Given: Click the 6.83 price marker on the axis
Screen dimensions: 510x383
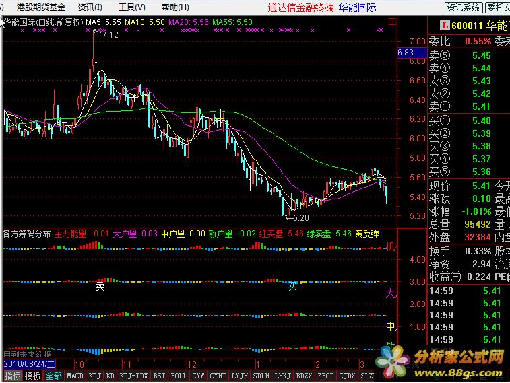Looking at the screenshot, I should pyautogui.click(x=412, y=53).
